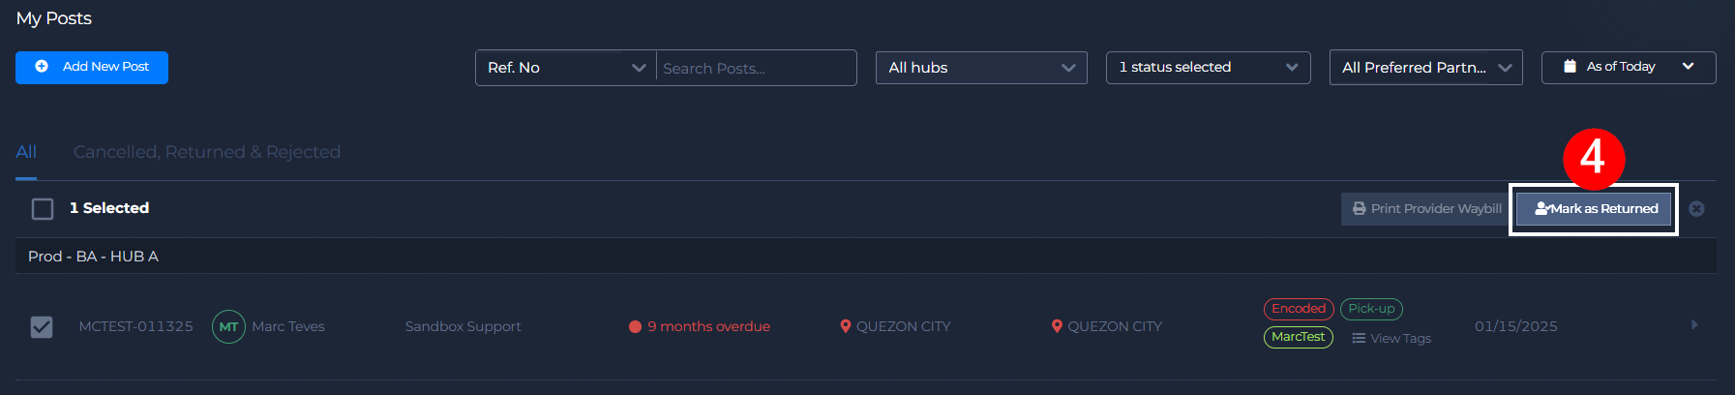Image resolution: width=1735 pixels, height=395 pixels.
Task: Click the destination location pin icon
Action: coord(1057,326)
